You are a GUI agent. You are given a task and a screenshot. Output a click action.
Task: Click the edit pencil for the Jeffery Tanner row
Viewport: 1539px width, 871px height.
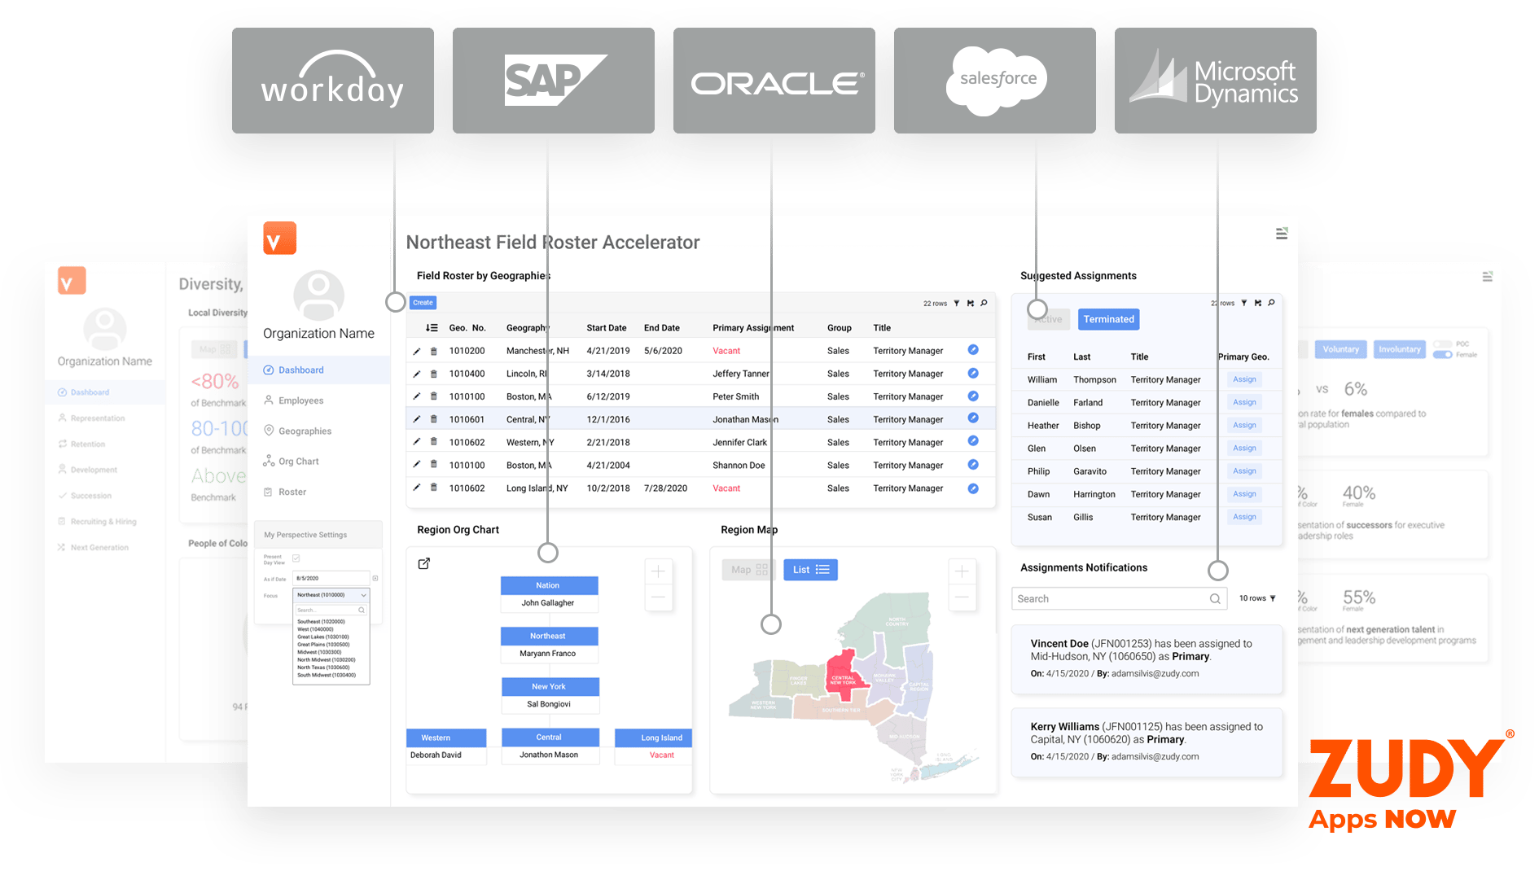pyautogui.click(x=417, y=374)
